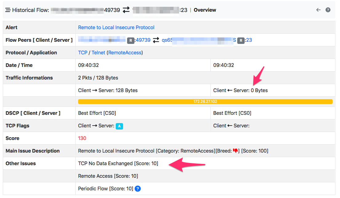The height and width of the screenshot is (198, 340).
Task: Open the Telnet application link
Action: coord(98,52)
